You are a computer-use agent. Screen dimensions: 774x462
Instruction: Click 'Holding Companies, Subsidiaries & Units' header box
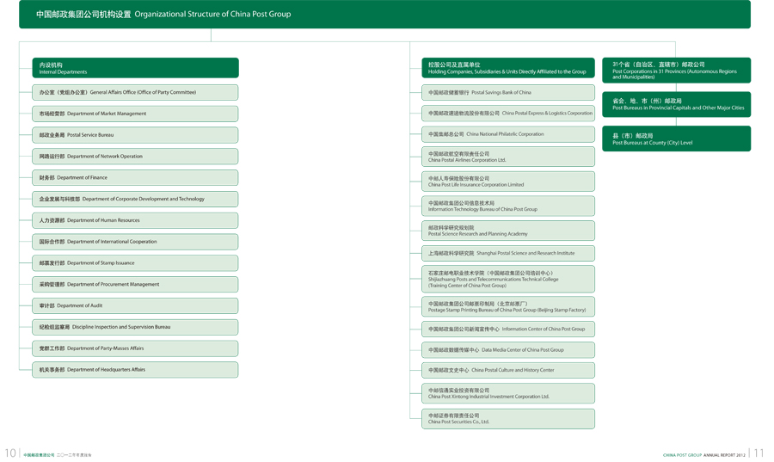coord(508,68)
